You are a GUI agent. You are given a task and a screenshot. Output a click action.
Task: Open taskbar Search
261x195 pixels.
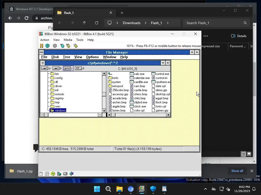108,189
